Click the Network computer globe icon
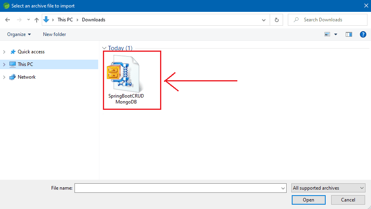Viewport: 371px width, 209px height. point(13,77)
